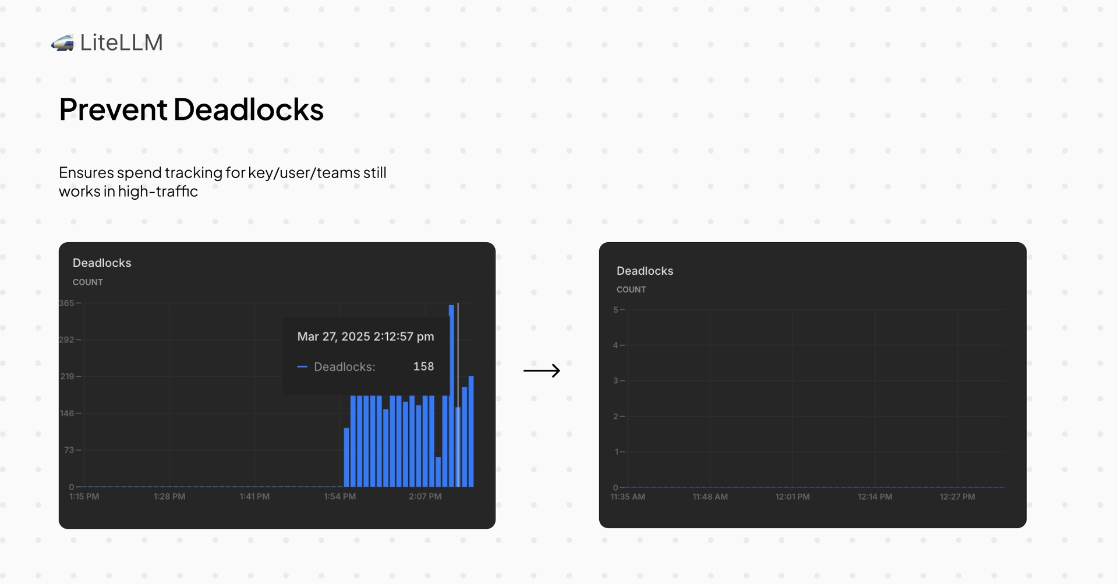Click the Prevent Deadlocks heading
This screenshot has width=1118, height=584.
191,109
